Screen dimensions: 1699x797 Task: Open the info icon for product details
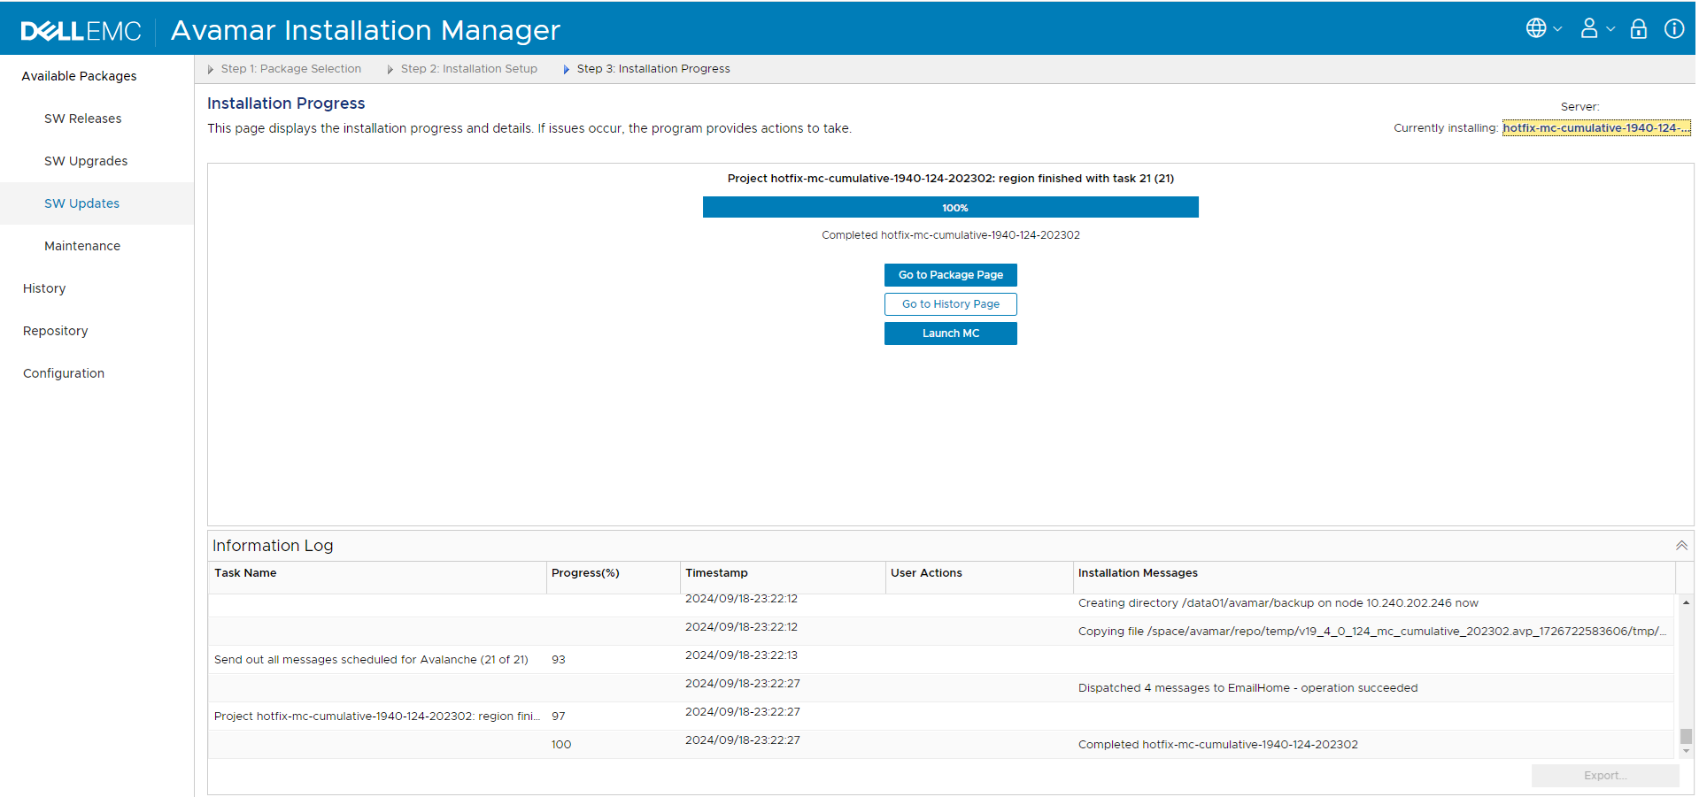[1674, 28]
